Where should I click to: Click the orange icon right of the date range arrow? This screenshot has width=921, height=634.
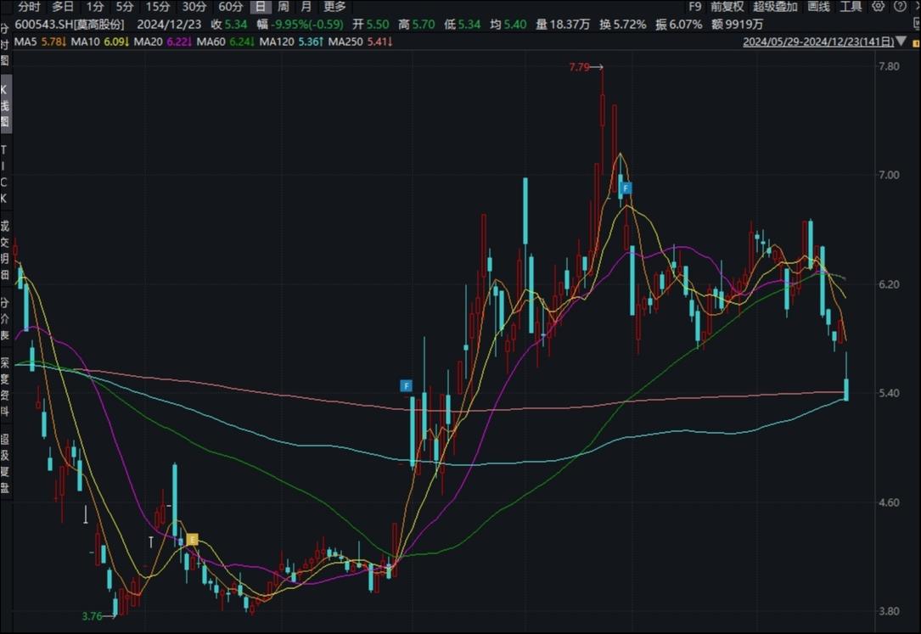(916, 42)
